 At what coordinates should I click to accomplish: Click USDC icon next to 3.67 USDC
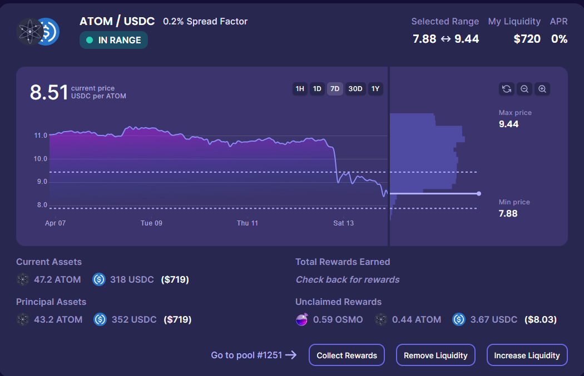pyautogui.click(x=459, y=319)
